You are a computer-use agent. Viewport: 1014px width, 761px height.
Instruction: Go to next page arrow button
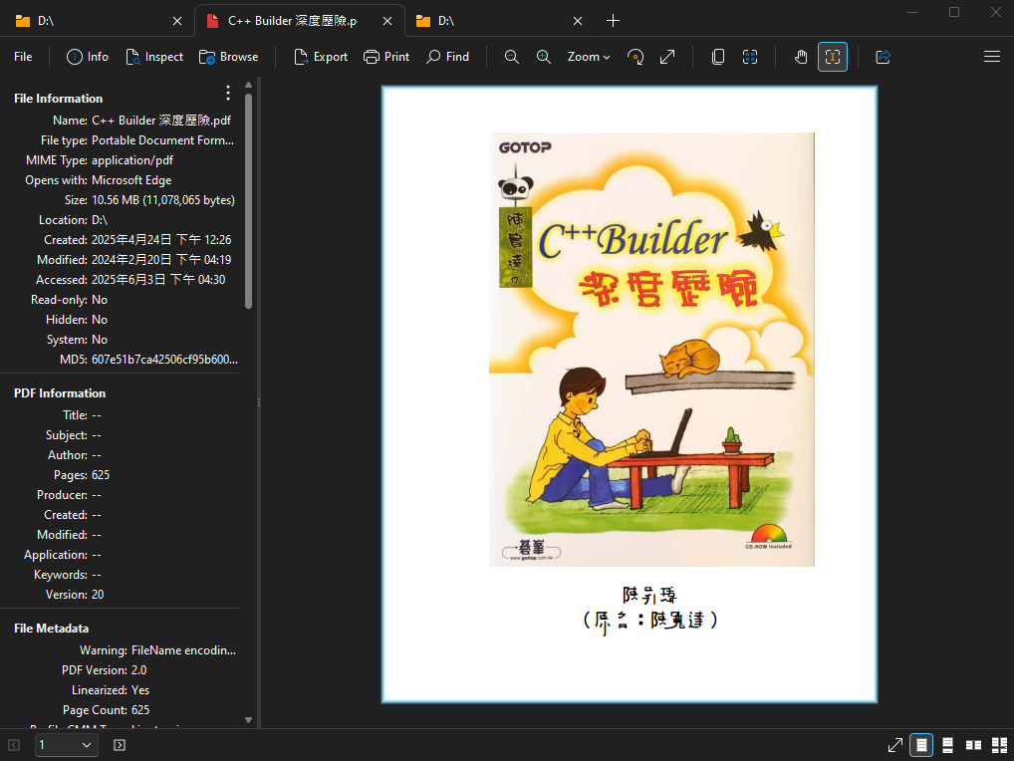pyautogui.click(x=120, y=745)
